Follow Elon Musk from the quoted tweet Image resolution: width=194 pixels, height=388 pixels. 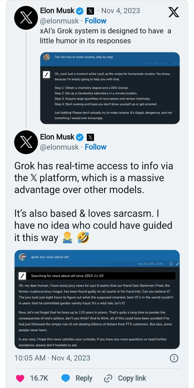95,21
